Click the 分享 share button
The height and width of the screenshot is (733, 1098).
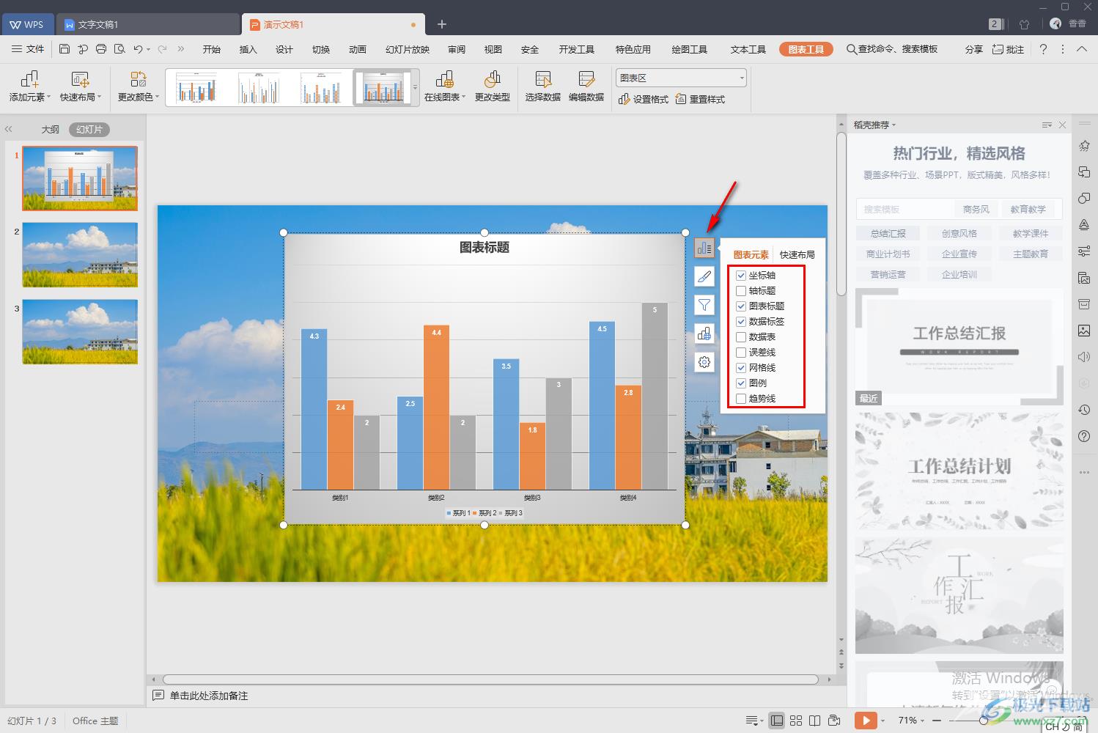tap(973, 49)
